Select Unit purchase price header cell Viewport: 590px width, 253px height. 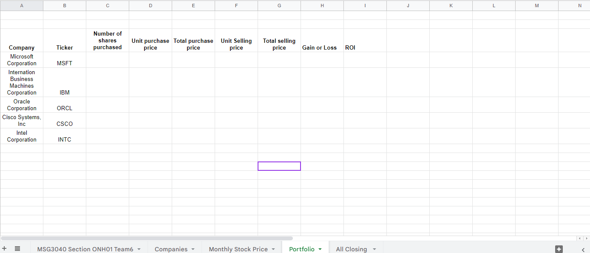point(150,40)
